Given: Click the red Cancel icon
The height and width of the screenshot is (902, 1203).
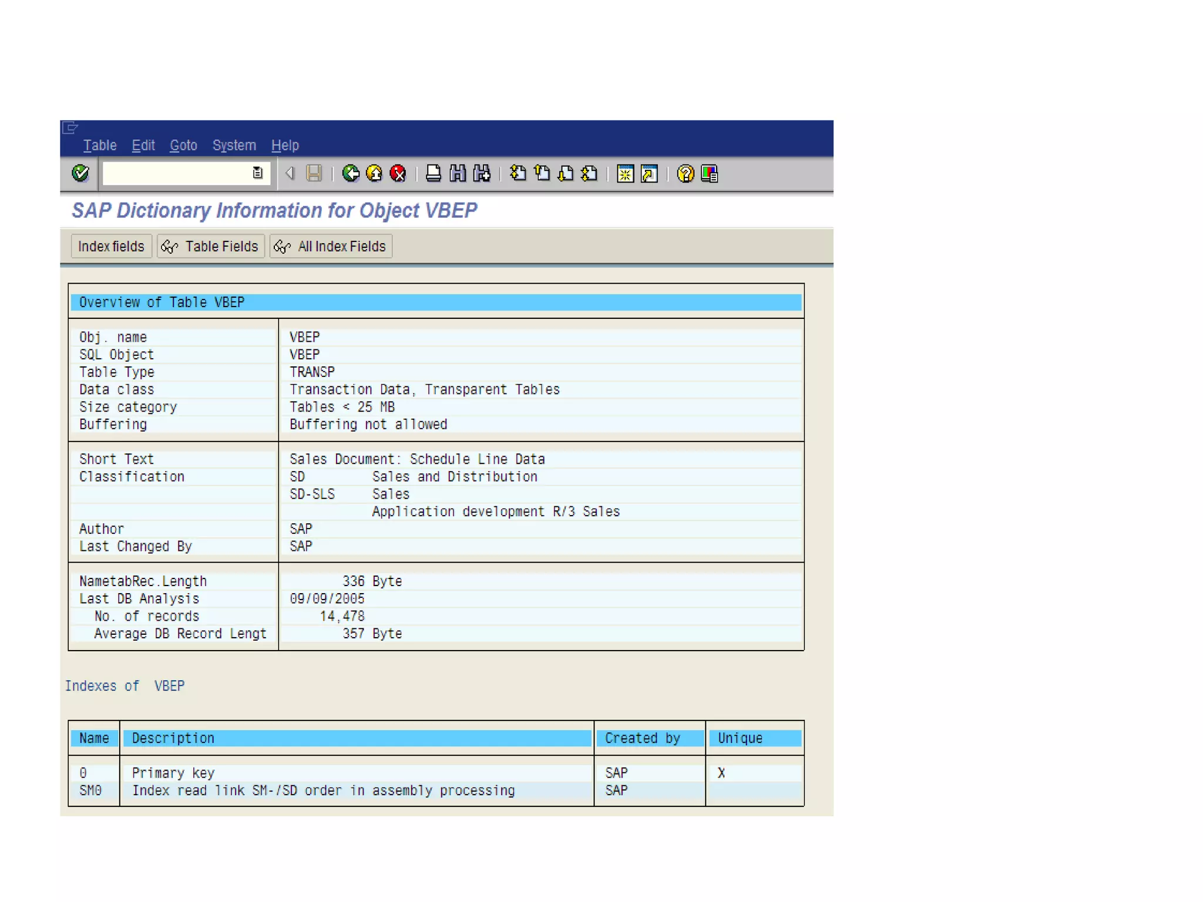Looking at the screenshot, I should [398, 173].
